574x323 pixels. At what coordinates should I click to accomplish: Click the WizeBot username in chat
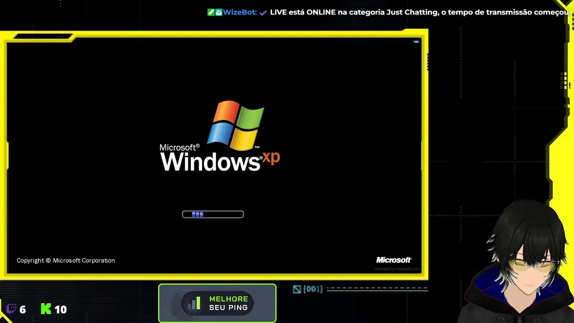[240, 12]
